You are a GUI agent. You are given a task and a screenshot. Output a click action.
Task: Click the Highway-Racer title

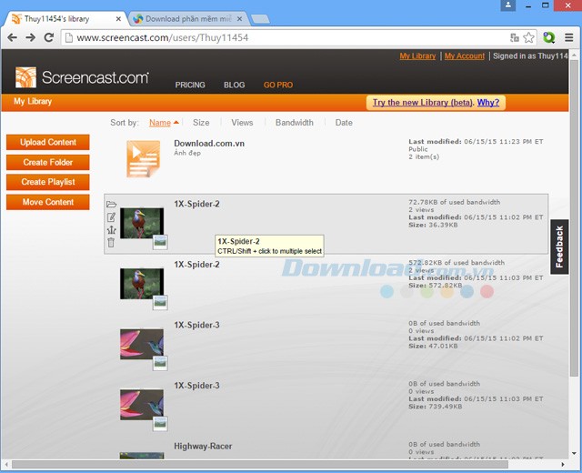click(203, 447)
